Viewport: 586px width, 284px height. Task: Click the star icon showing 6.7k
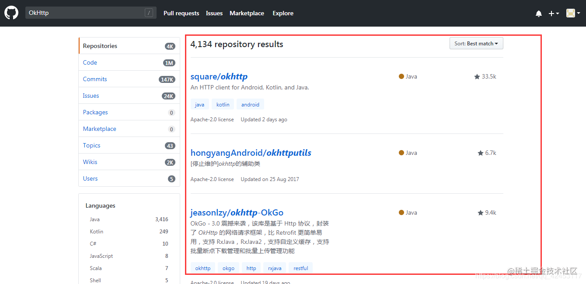click(x=480, y=152)
